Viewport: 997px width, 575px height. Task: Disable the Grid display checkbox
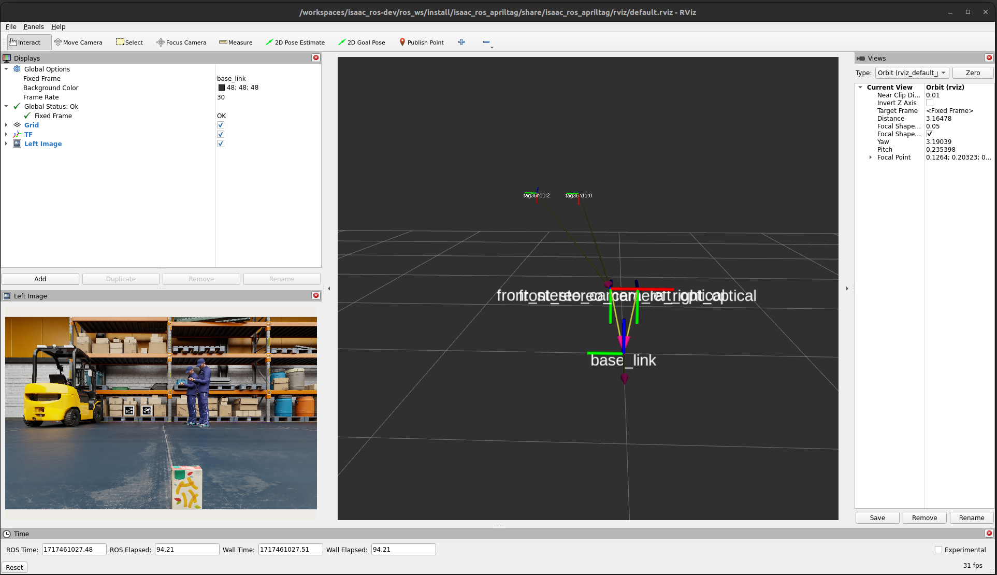(221, 124)
